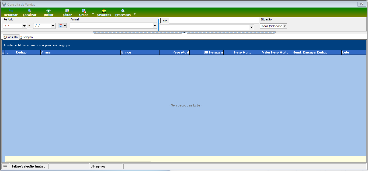The image size is (368, 171).
Task: Click the Editar toolbar icon
Action: 67,11
